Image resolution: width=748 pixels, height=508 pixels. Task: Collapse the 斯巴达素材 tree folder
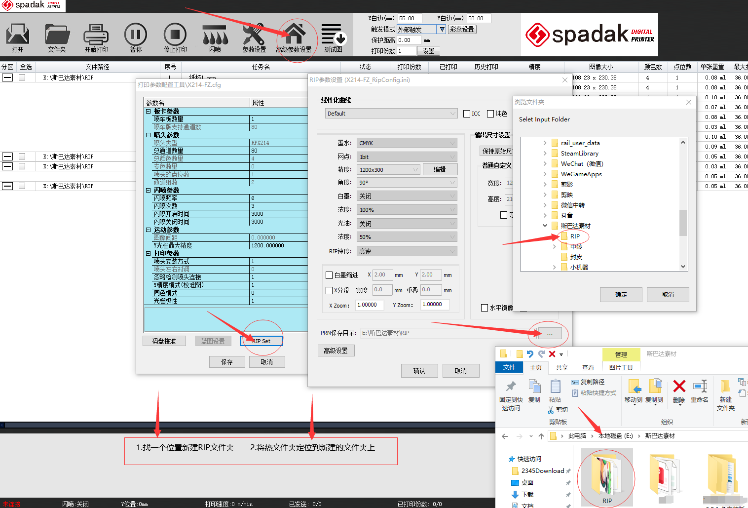click(545, 226)
